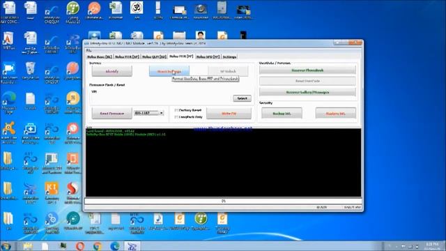Click Recover Gallery/Messages
This screenshot has width=446, height=251.
pyautogui.click(x=307, y=92)
